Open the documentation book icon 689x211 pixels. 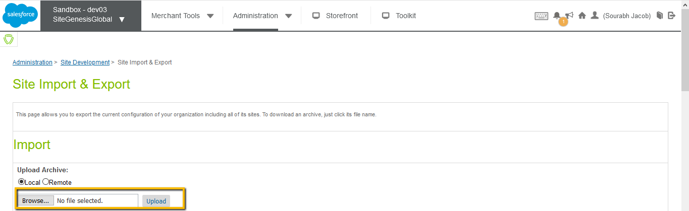pos(659,16)
